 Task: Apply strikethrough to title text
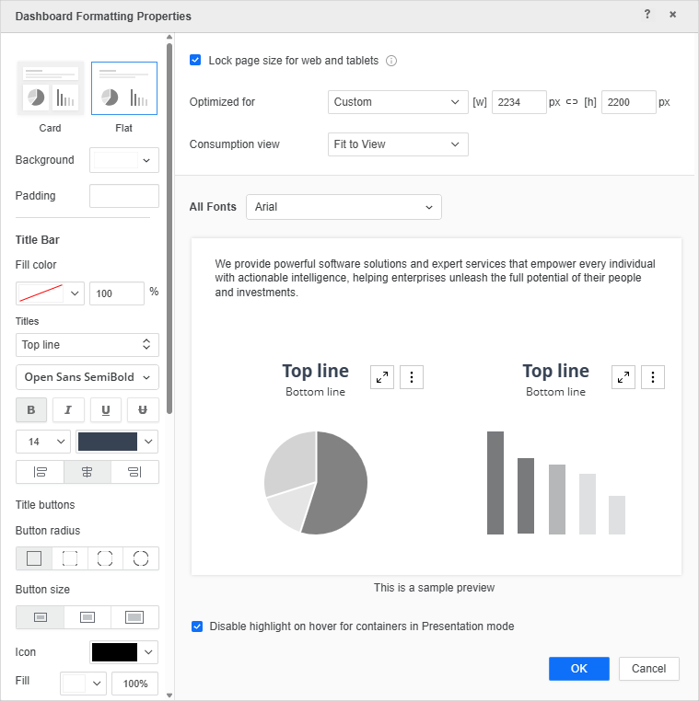142,410
